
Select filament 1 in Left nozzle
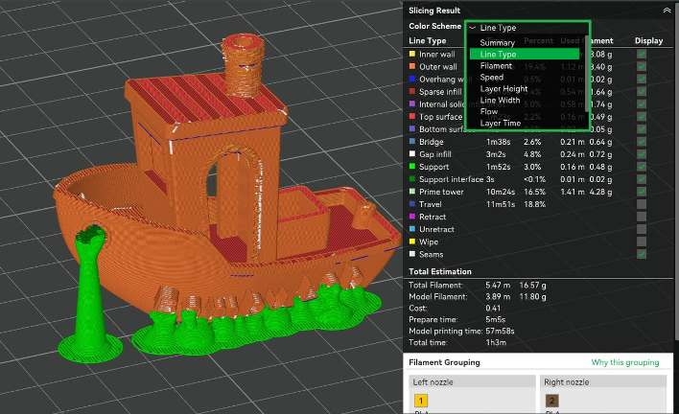tap(421, 401)
